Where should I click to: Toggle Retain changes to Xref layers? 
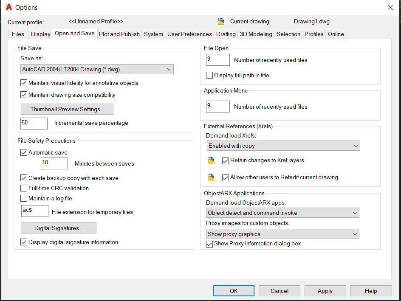[226, 161]
